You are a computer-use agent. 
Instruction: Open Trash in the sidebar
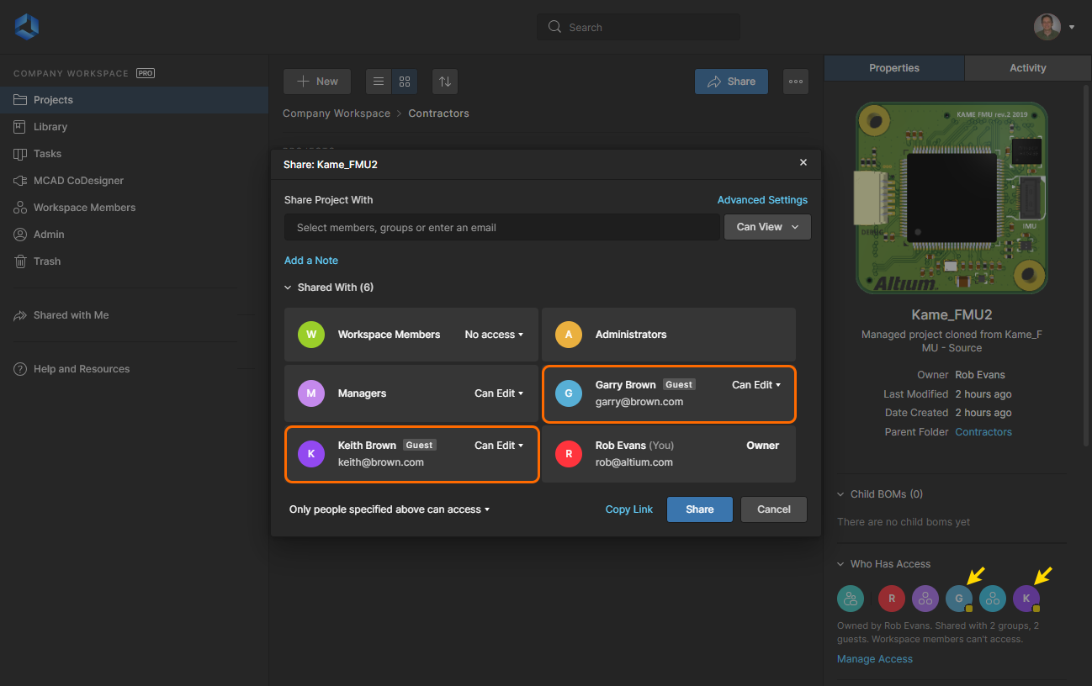point(134,261)
